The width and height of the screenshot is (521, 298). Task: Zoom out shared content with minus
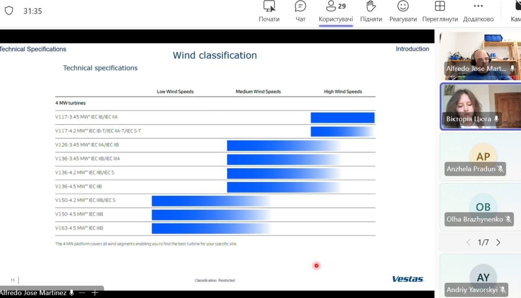tap(82, 293)
